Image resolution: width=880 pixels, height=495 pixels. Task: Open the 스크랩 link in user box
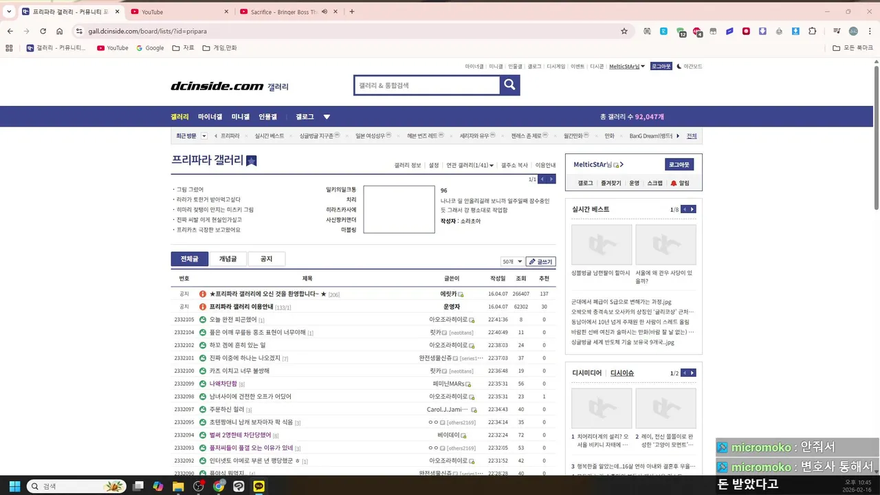coord(655,184)
